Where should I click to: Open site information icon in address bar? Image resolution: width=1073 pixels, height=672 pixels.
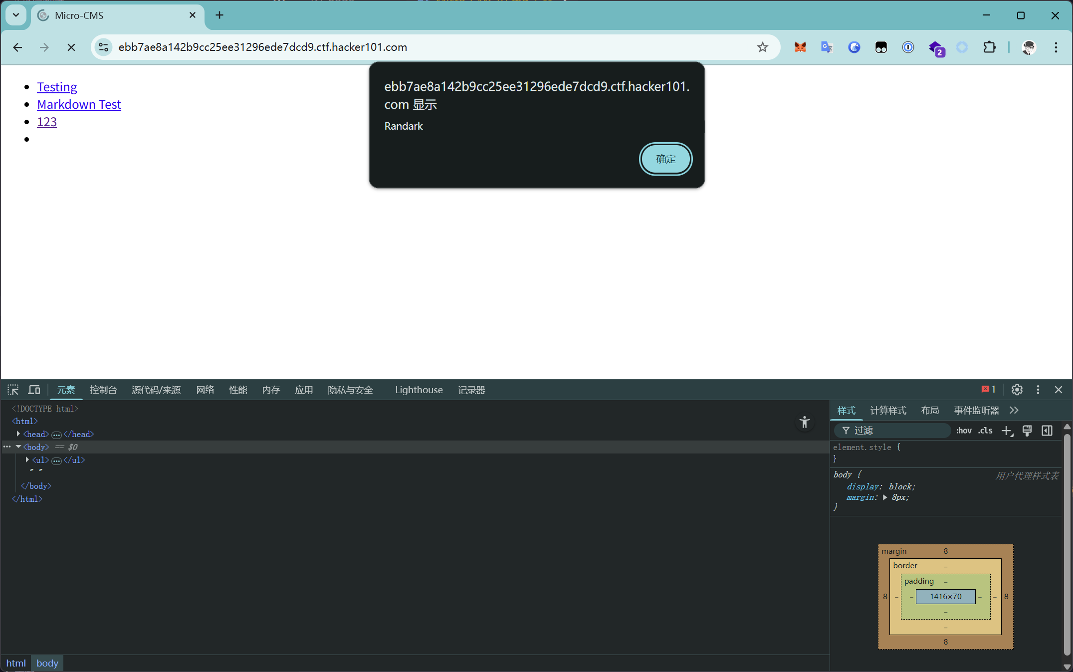(x=103, y=47)
